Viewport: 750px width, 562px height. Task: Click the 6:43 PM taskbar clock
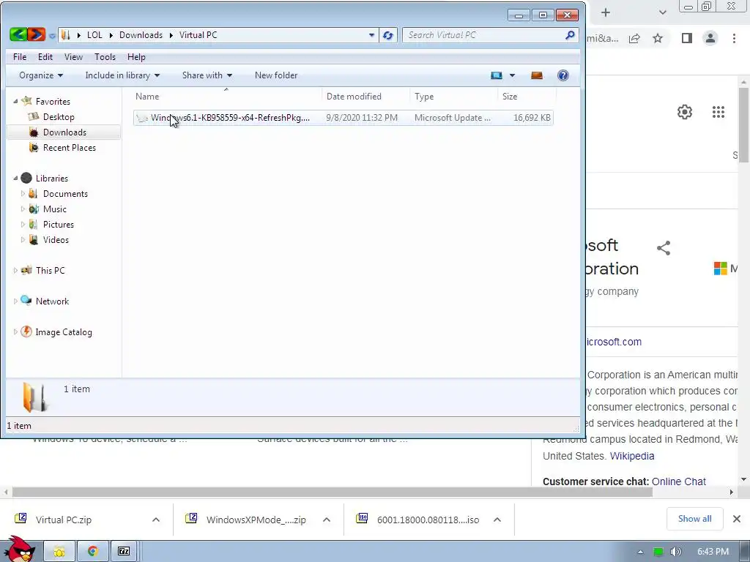(x=713, y=552)
